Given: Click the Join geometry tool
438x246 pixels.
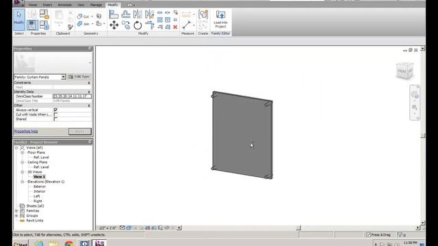Looking at the screenshot, I should [x=83, y=24].
